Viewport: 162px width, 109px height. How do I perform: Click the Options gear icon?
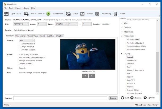(x=145, y=98)
